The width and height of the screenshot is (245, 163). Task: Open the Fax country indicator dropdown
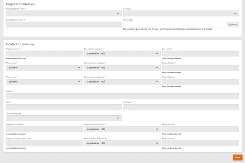(122, 53)
